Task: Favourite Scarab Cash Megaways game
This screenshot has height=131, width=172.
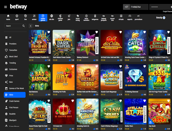Action: (x=121, y=67)
